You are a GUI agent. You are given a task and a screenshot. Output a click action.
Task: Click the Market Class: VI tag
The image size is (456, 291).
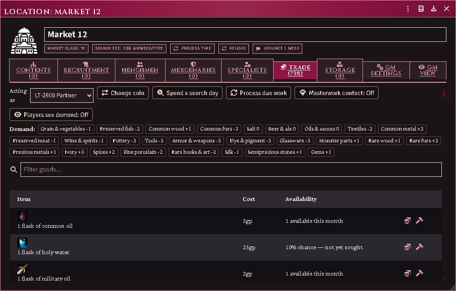tap(66, 48)
